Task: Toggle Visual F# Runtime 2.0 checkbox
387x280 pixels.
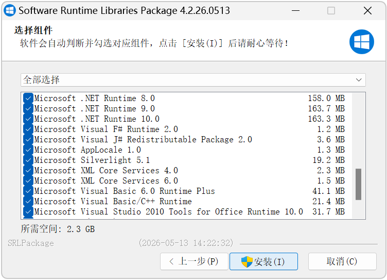Action: tap(28, 129)
